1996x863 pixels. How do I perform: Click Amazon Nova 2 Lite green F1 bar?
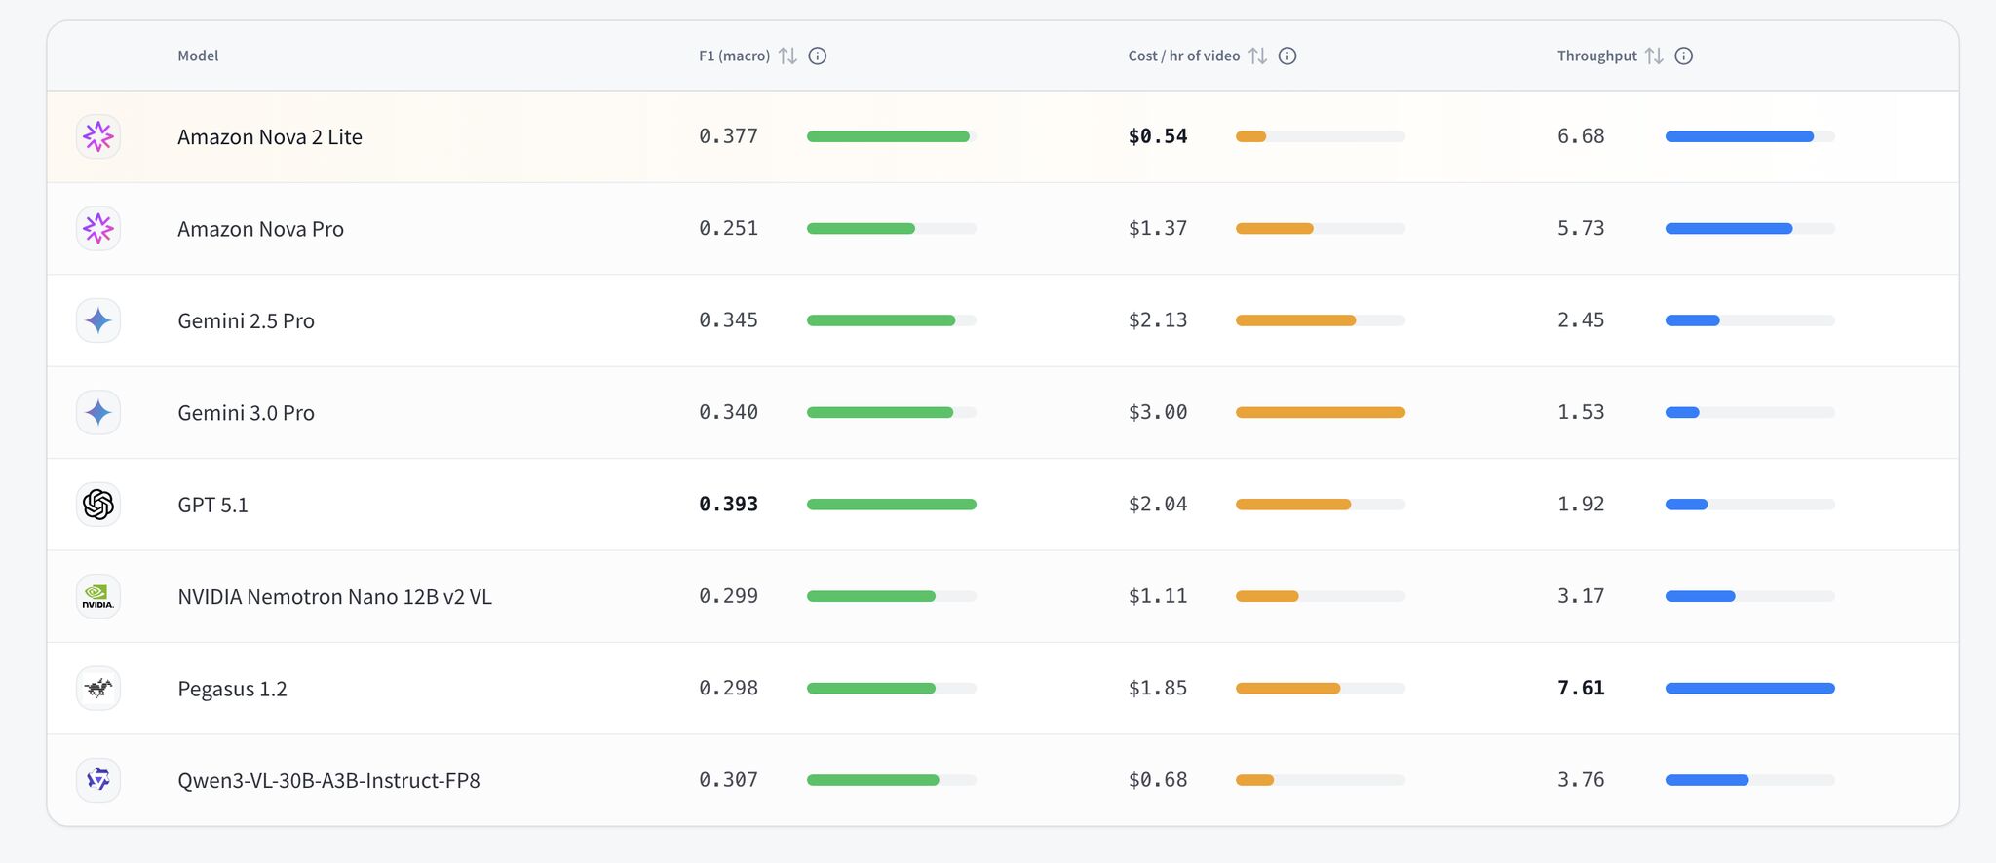pyautogui.click(x=888, y=137)
